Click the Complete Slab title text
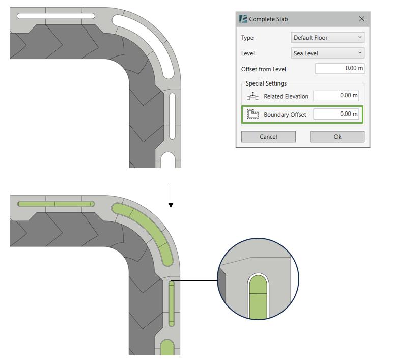Screen dimensions: 393x363 pyautogui.click(x=268, y=19)
